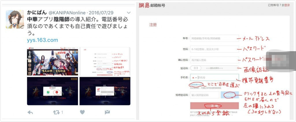Click the @KANIPANonline handle
Screen dimensions: 296x122
point(67,13)
